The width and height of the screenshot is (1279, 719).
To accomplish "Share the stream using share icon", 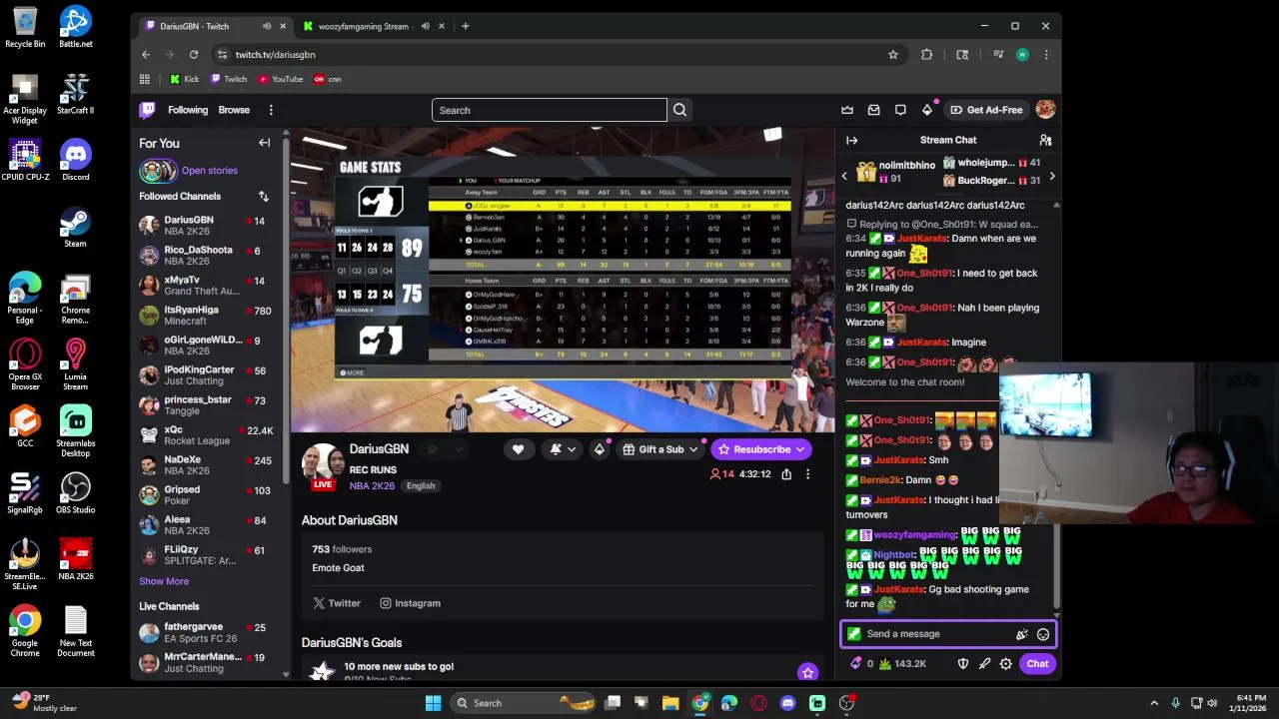I will pos(786,474).
